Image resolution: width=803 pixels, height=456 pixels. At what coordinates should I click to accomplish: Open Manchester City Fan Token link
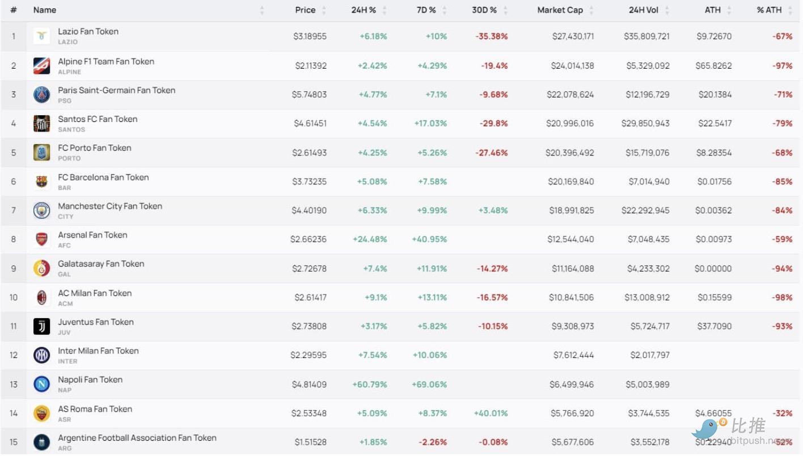click(x=110, y=206)
